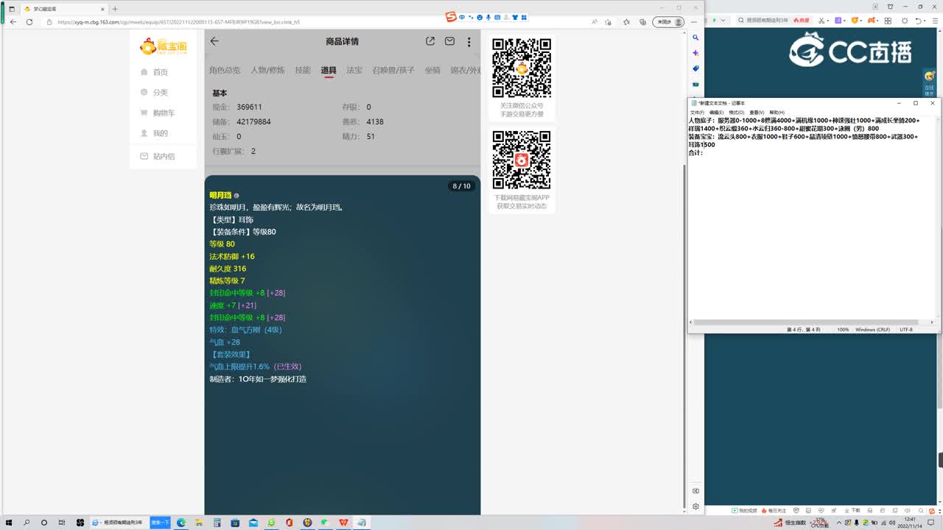The height and width of the screenshot is (530, 943).
Task: Click the 藏宝阁 logo
Action: [163, 46]
